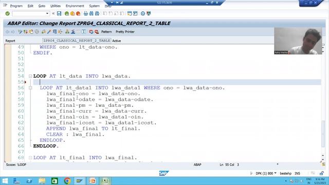This screenshot has height=185, width=329.
Task: Open the Utilities menu
Action: [56, 6]
